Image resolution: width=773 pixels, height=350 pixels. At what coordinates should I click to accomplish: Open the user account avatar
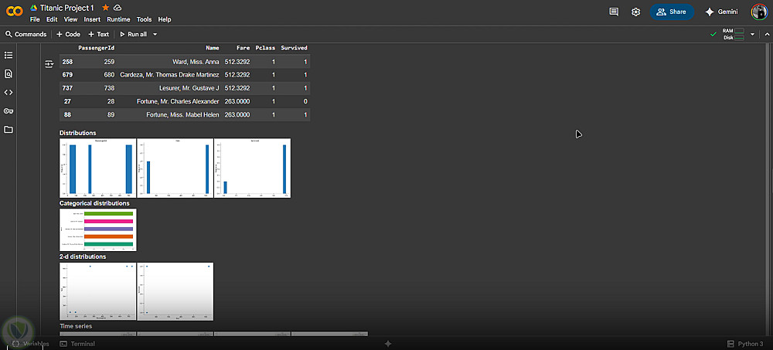[x=759, y=12]
